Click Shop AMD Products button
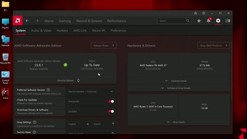This screenshot has height=139, width=247. pos(213,46)
